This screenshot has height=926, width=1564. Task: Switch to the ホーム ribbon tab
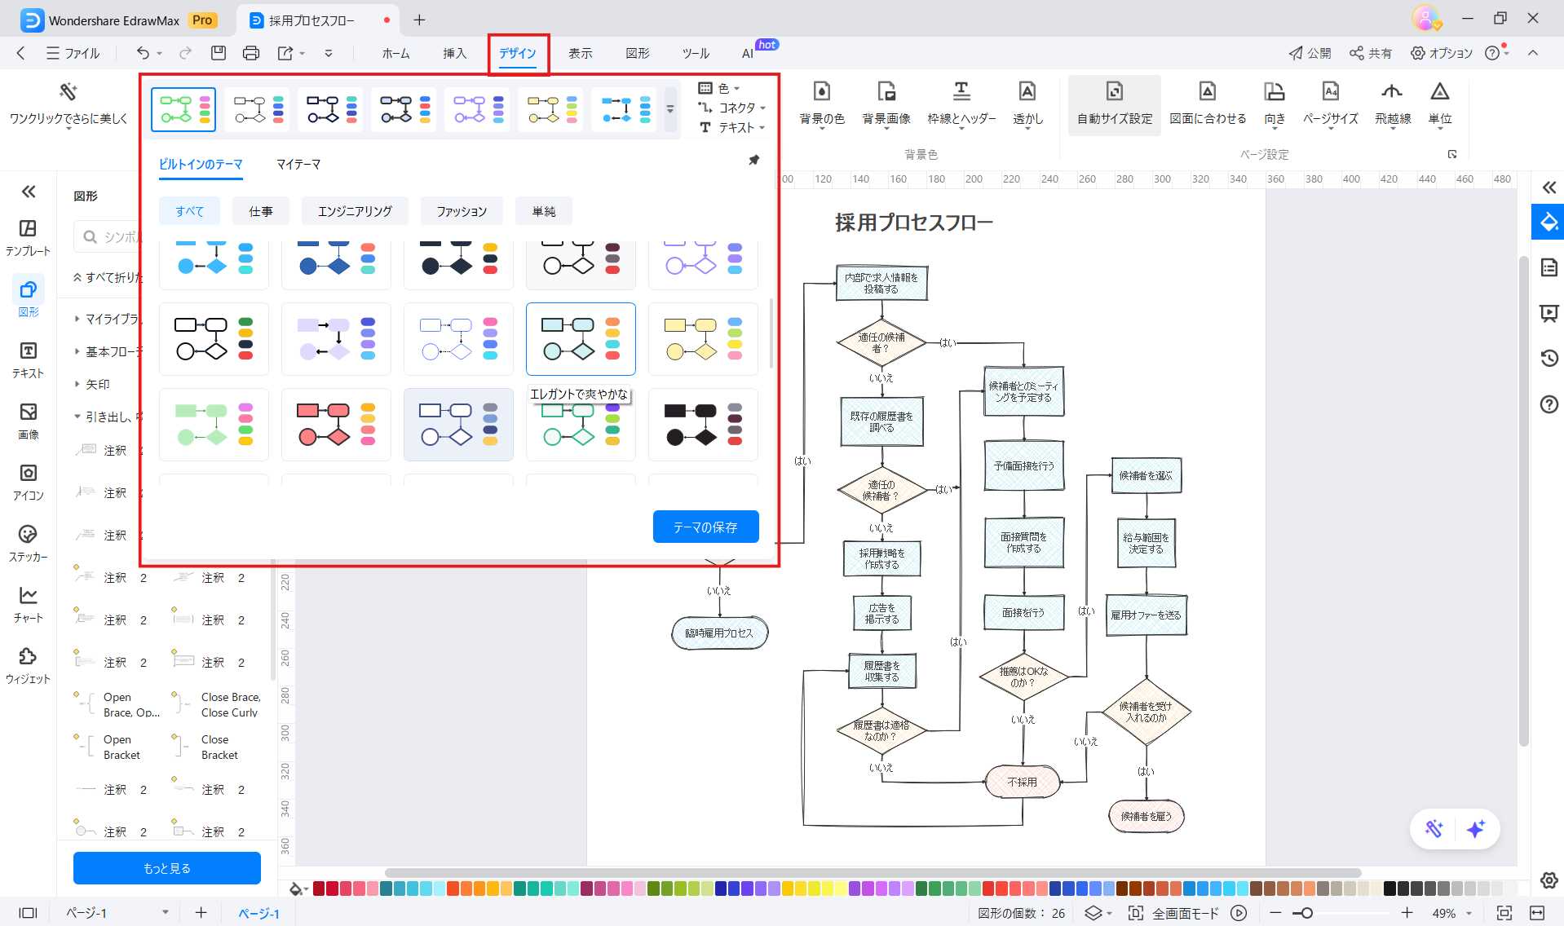coord(395,53)
